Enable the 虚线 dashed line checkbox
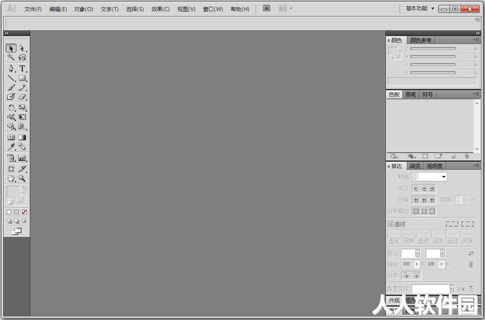This screenshot has width=485, height=320. 391,224
